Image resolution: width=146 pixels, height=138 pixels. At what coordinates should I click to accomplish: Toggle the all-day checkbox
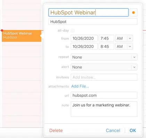tap(73, 31)
